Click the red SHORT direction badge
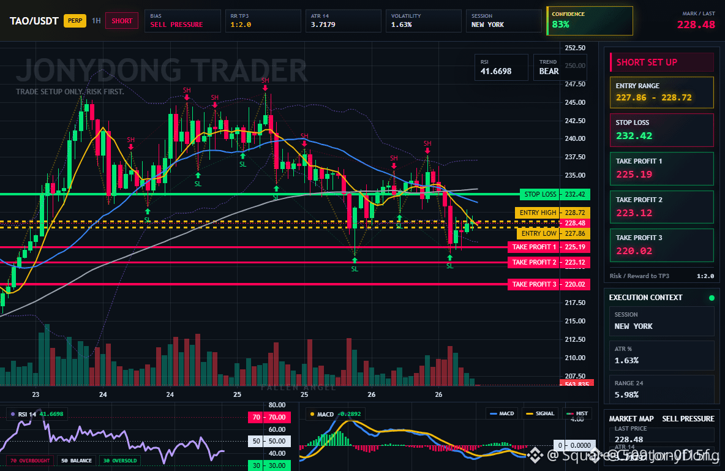Image resolution: width=725 pixels, height=471 pixels. pos(122,21)
